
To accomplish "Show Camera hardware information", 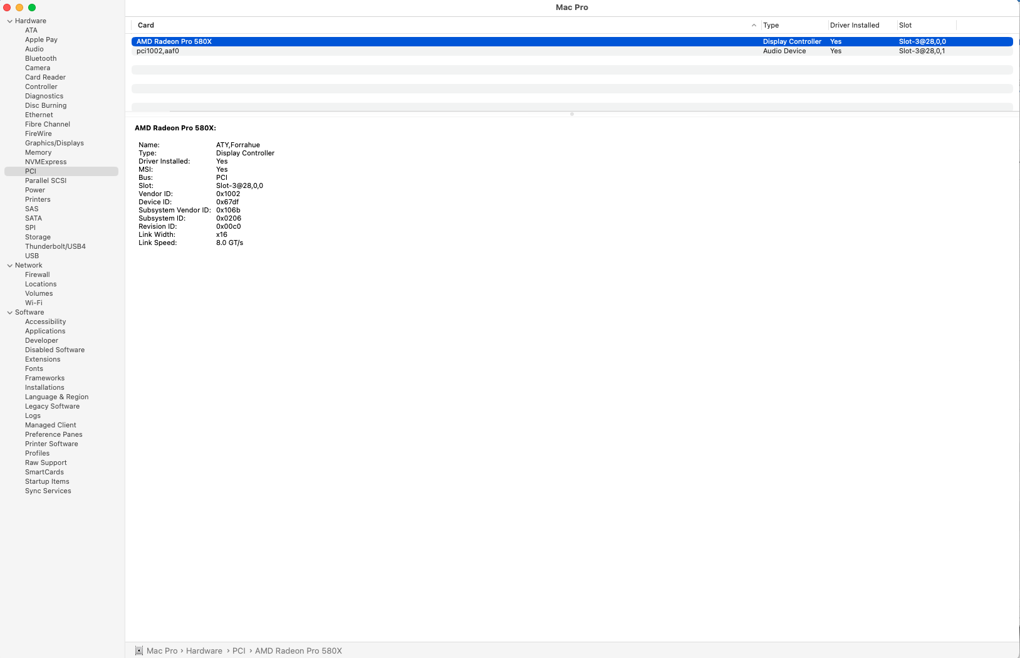I will 38,68.
